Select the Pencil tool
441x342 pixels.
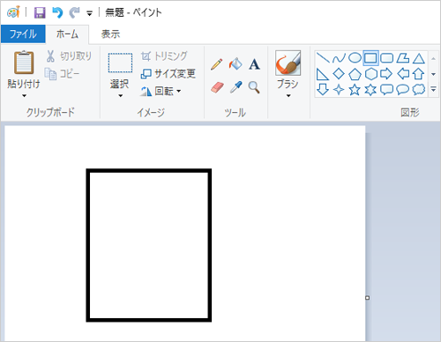[x=217, y=64]
